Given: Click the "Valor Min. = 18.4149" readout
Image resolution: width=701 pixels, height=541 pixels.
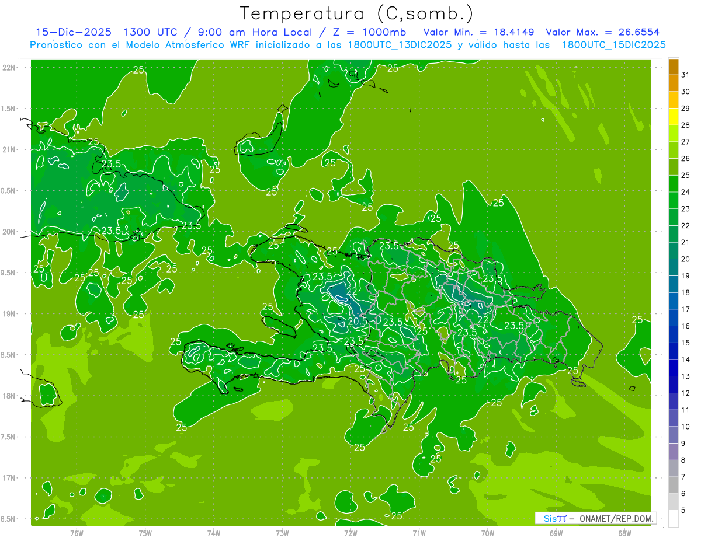Looking at the screenshot, I should (x=478, y=32).
